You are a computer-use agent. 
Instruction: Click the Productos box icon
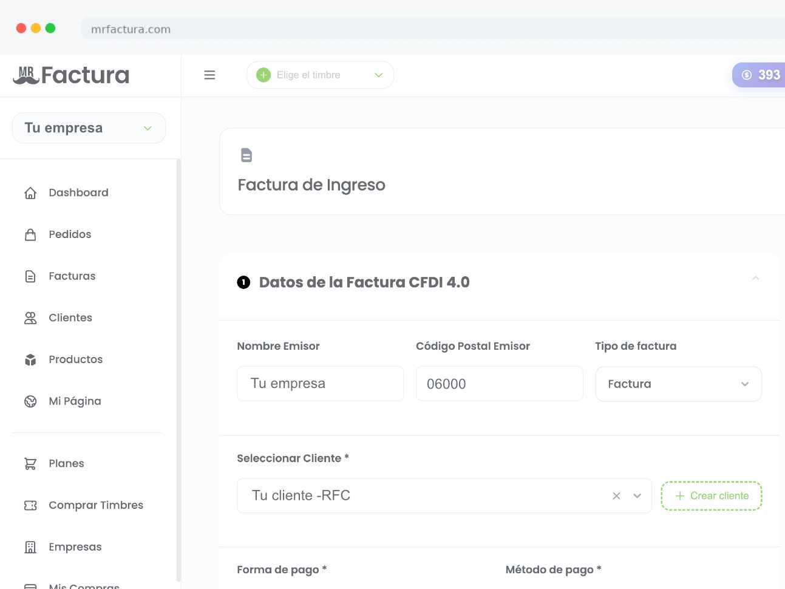tap(30, 359)
